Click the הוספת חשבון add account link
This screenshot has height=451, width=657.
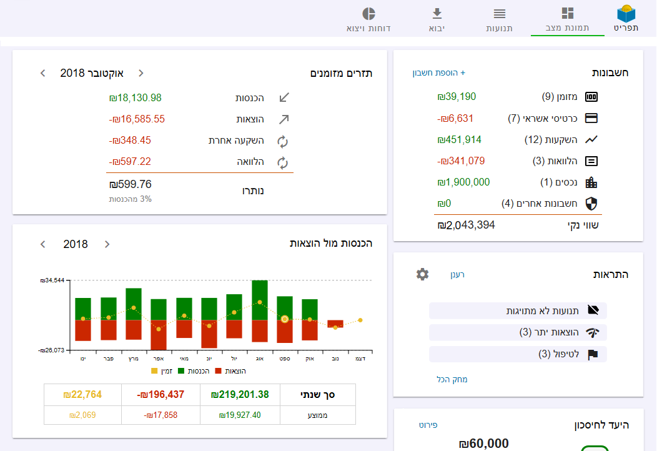click(438, 73)
